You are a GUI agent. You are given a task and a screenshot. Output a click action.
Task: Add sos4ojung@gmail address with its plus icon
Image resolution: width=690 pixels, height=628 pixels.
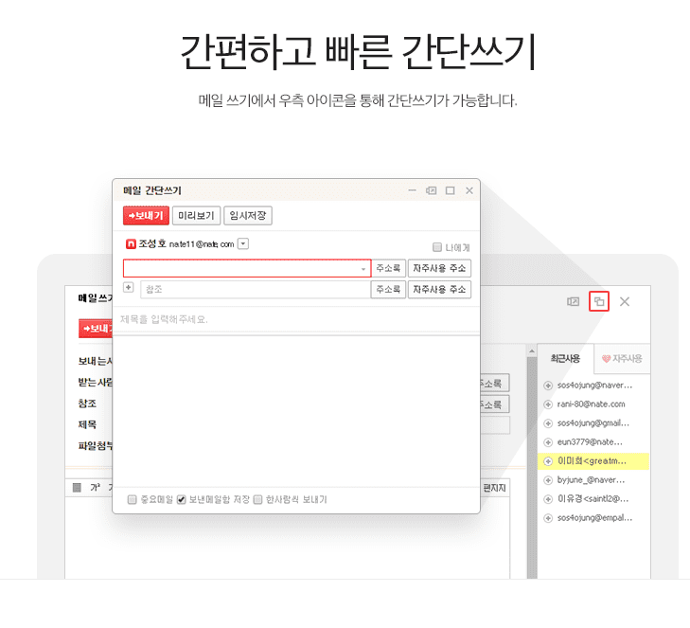click(548, 423)
